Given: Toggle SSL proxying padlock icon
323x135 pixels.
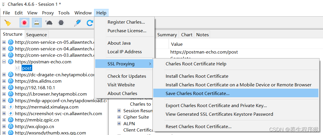Looking at the screenshot, I should [x=37, y=23].
